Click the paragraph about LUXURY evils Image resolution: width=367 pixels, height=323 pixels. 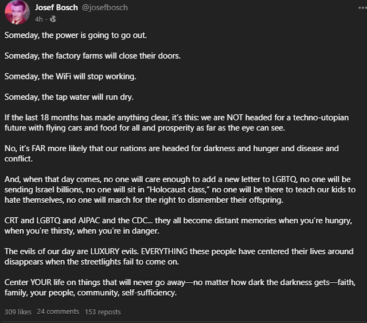tap(179, 257)
